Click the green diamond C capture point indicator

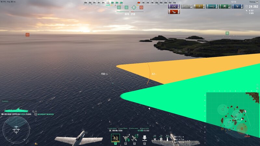134,7
